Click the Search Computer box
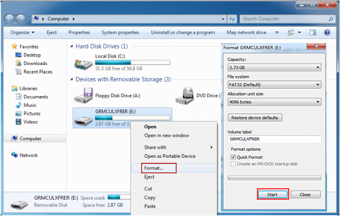 click(287, 19)
